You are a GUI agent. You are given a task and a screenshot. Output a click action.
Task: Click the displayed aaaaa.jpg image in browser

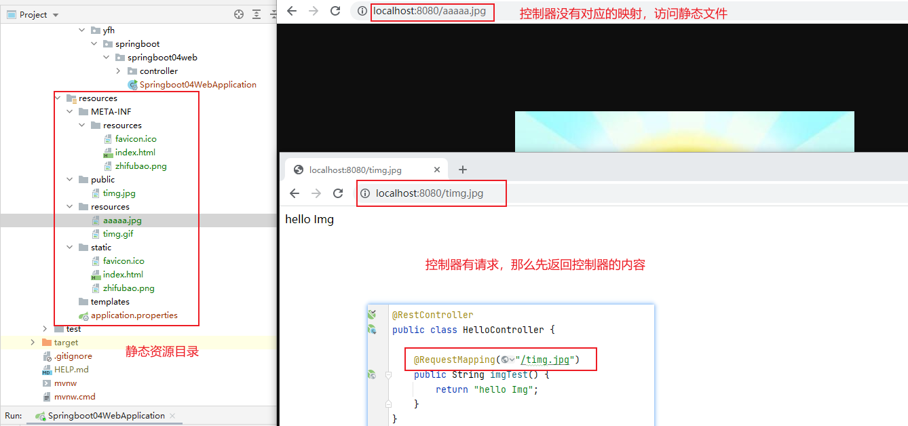coord(684,132)
